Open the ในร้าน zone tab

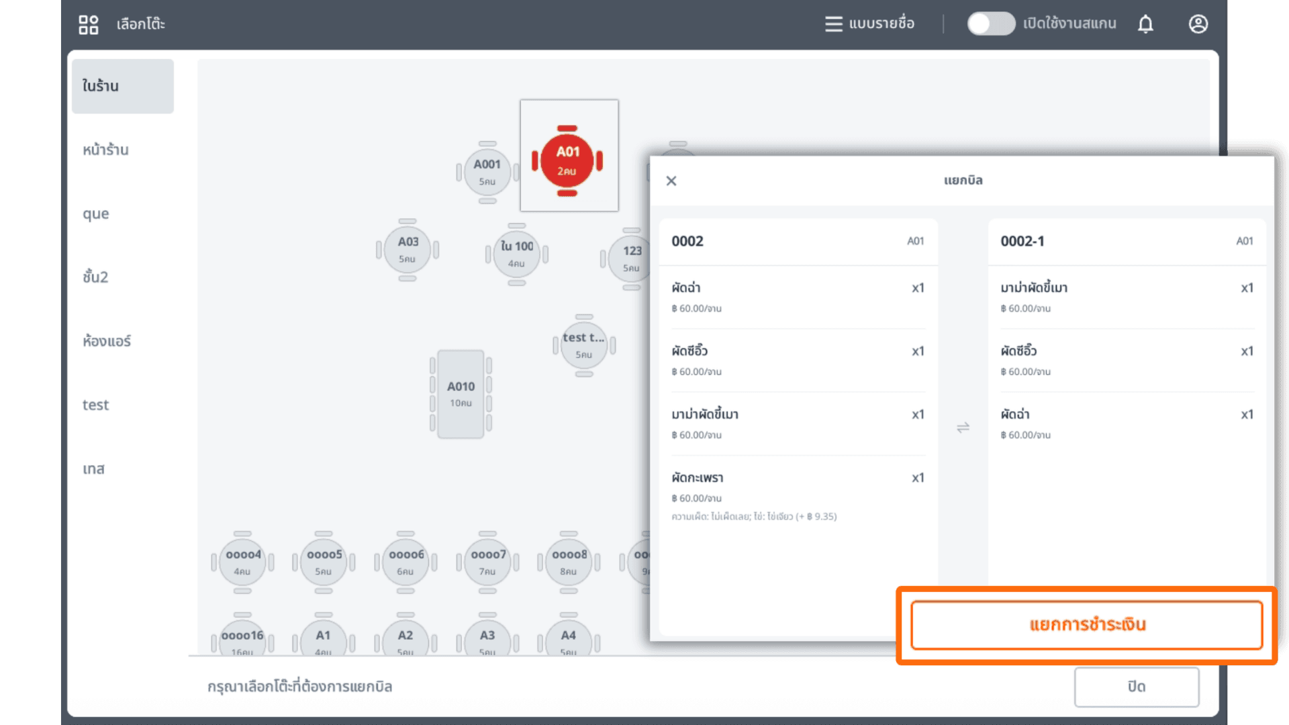122,86
